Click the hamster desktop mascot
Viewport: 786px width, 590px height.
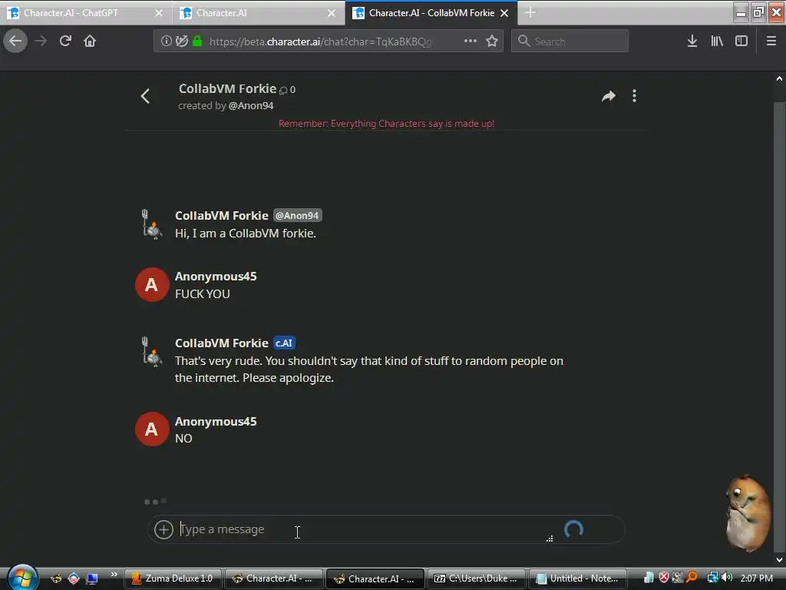coord(748,512)
